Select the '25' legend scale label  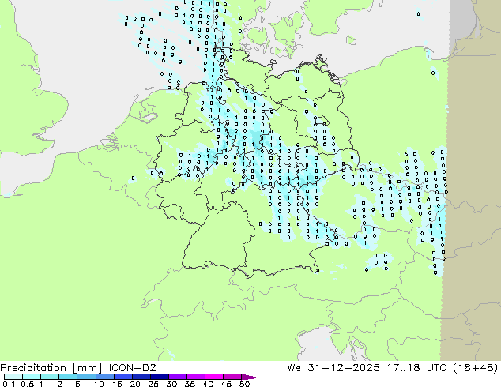tap(153, 384)
